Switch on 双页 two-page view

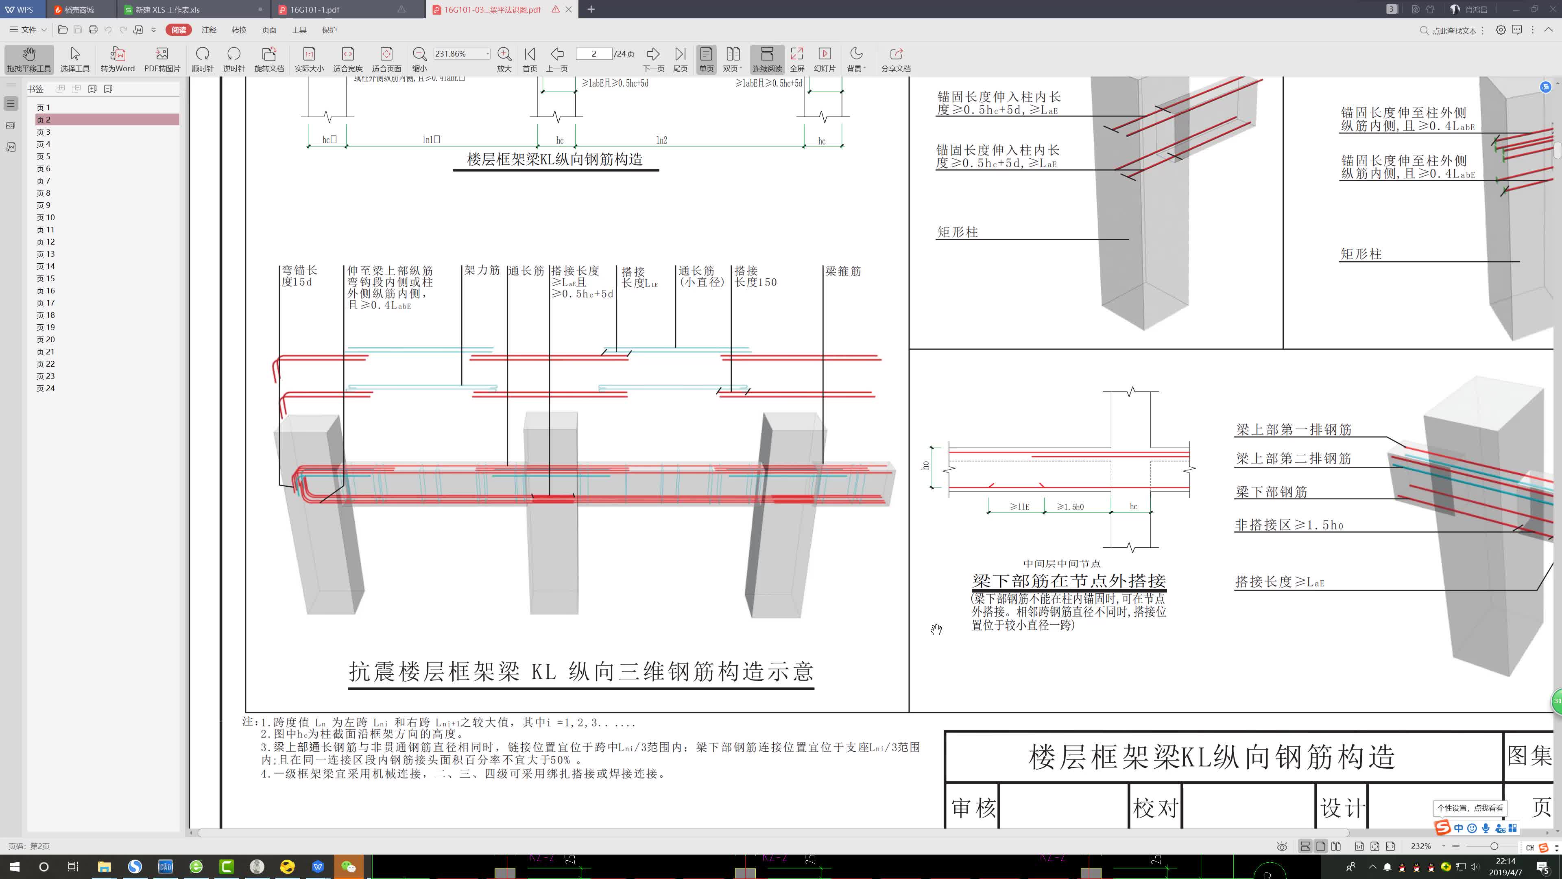[x=733, y=58]
